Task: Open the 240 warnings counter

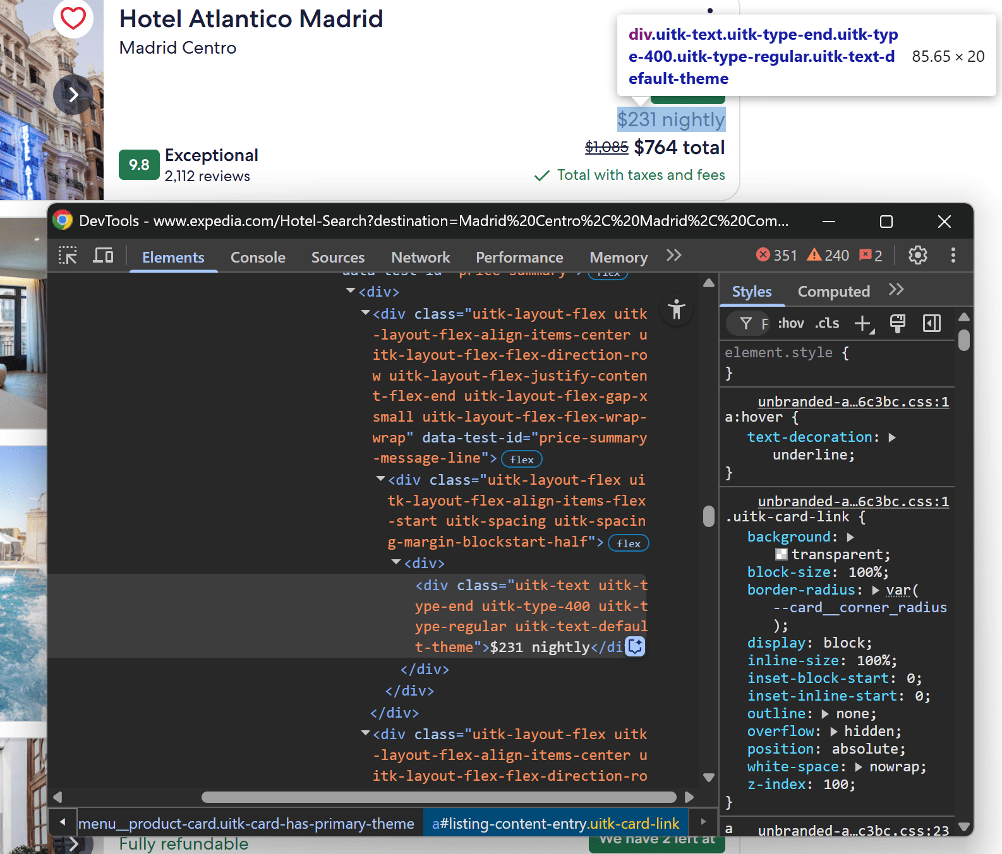Action: (x=828, y=255)
